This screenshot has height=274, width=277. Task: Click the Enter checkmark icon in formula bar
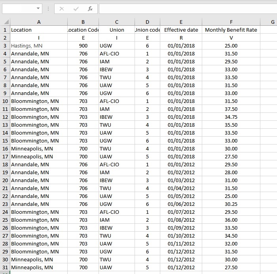tap(76, 9)
